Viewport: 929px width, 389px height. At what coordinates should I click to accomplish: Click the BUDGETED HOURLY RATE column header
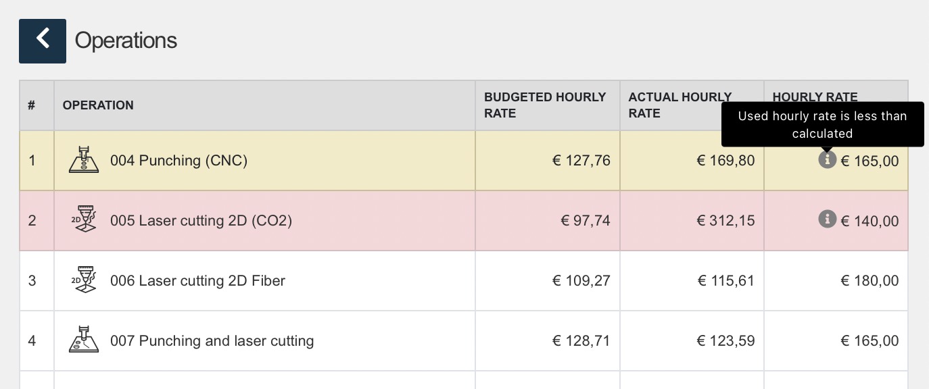click(x=544, y=105)
